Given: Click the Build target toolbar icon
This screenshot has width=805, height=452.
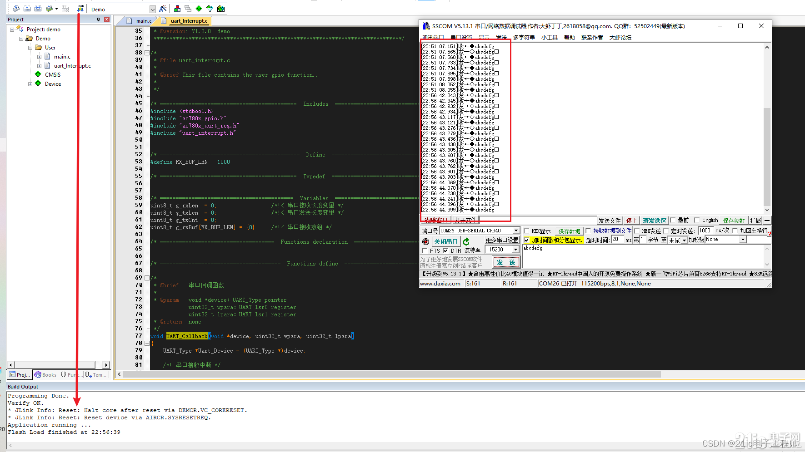Looking at the screenshot, I should (x=27, y=9).
